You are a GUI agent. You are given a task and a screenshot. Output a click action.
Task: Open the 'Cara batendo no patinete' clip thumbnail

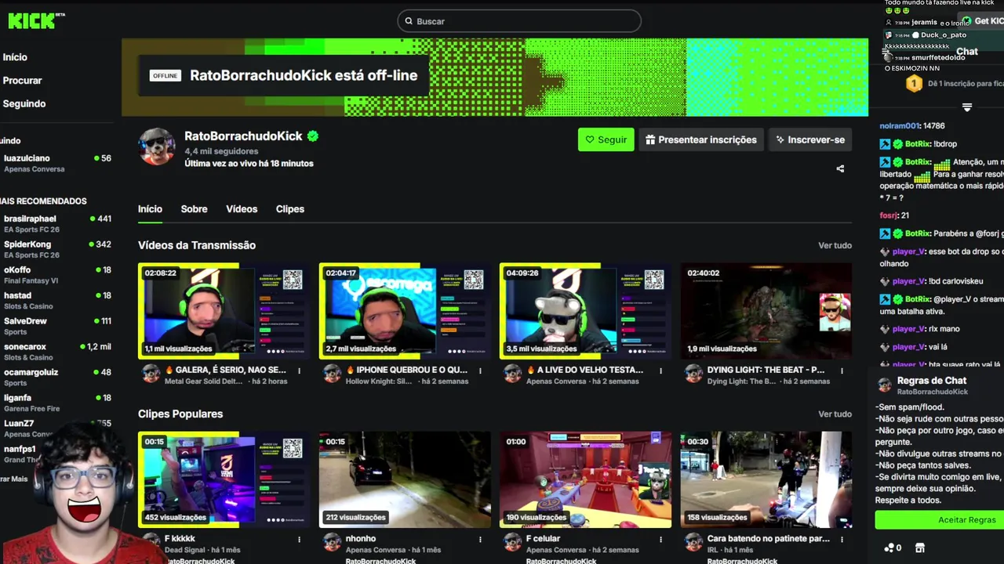(766, 479)
